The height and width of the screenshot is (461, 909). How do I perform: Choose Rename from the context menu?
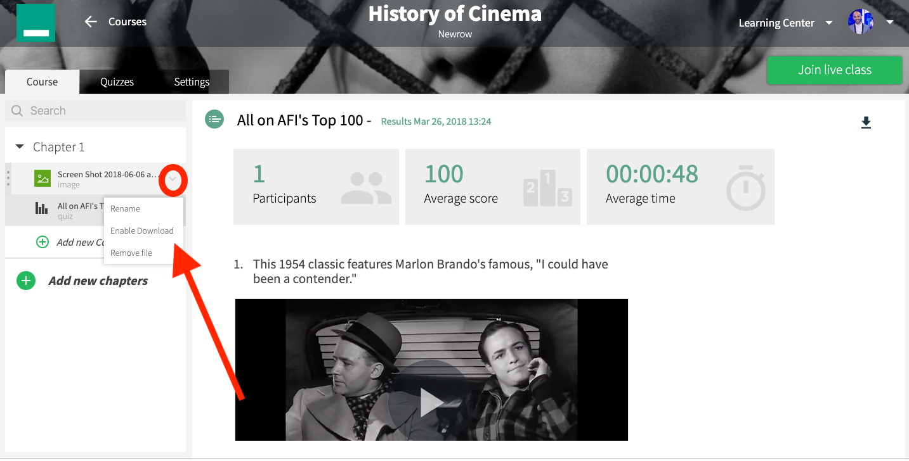125,208
